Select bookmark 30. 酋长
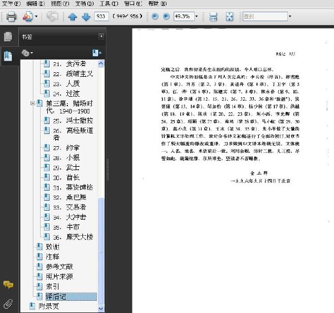This screenshot has width=334, height=313. (x=66, y=177)
